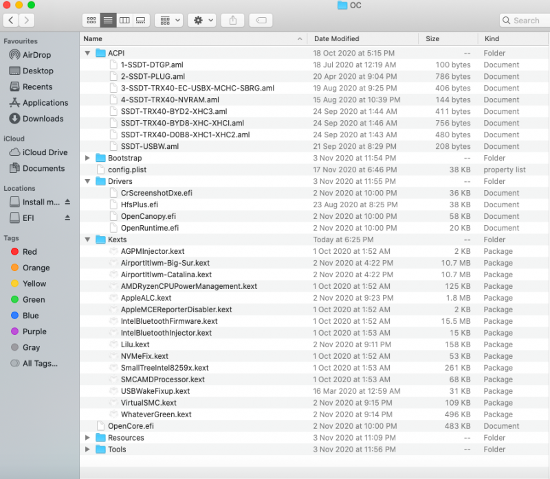Go back using the navigation arrow

(12, 20)
